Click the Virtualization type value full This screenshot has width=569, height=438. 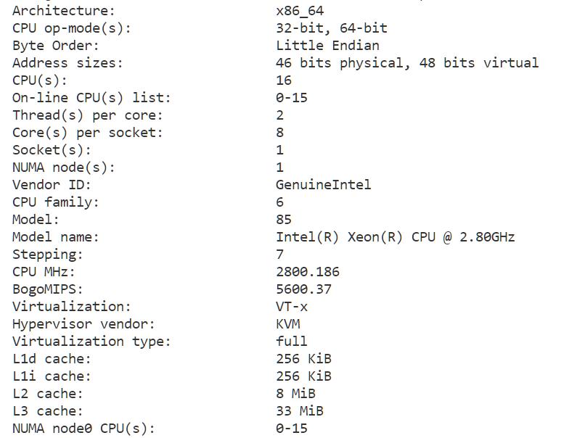coord(292,341)
